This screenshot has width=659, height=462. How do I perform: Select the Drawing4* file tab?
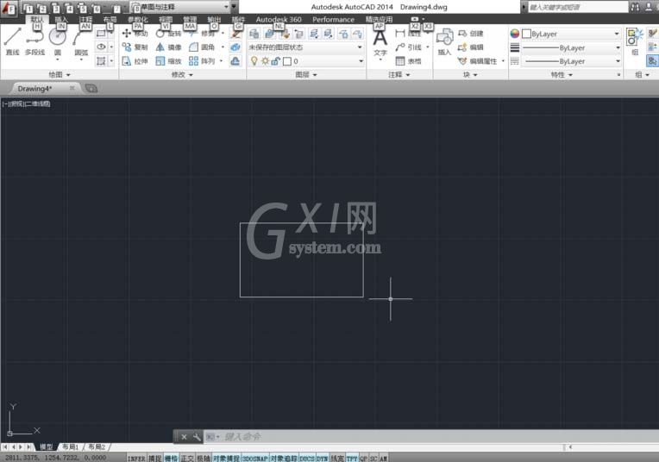click(43, 88)
